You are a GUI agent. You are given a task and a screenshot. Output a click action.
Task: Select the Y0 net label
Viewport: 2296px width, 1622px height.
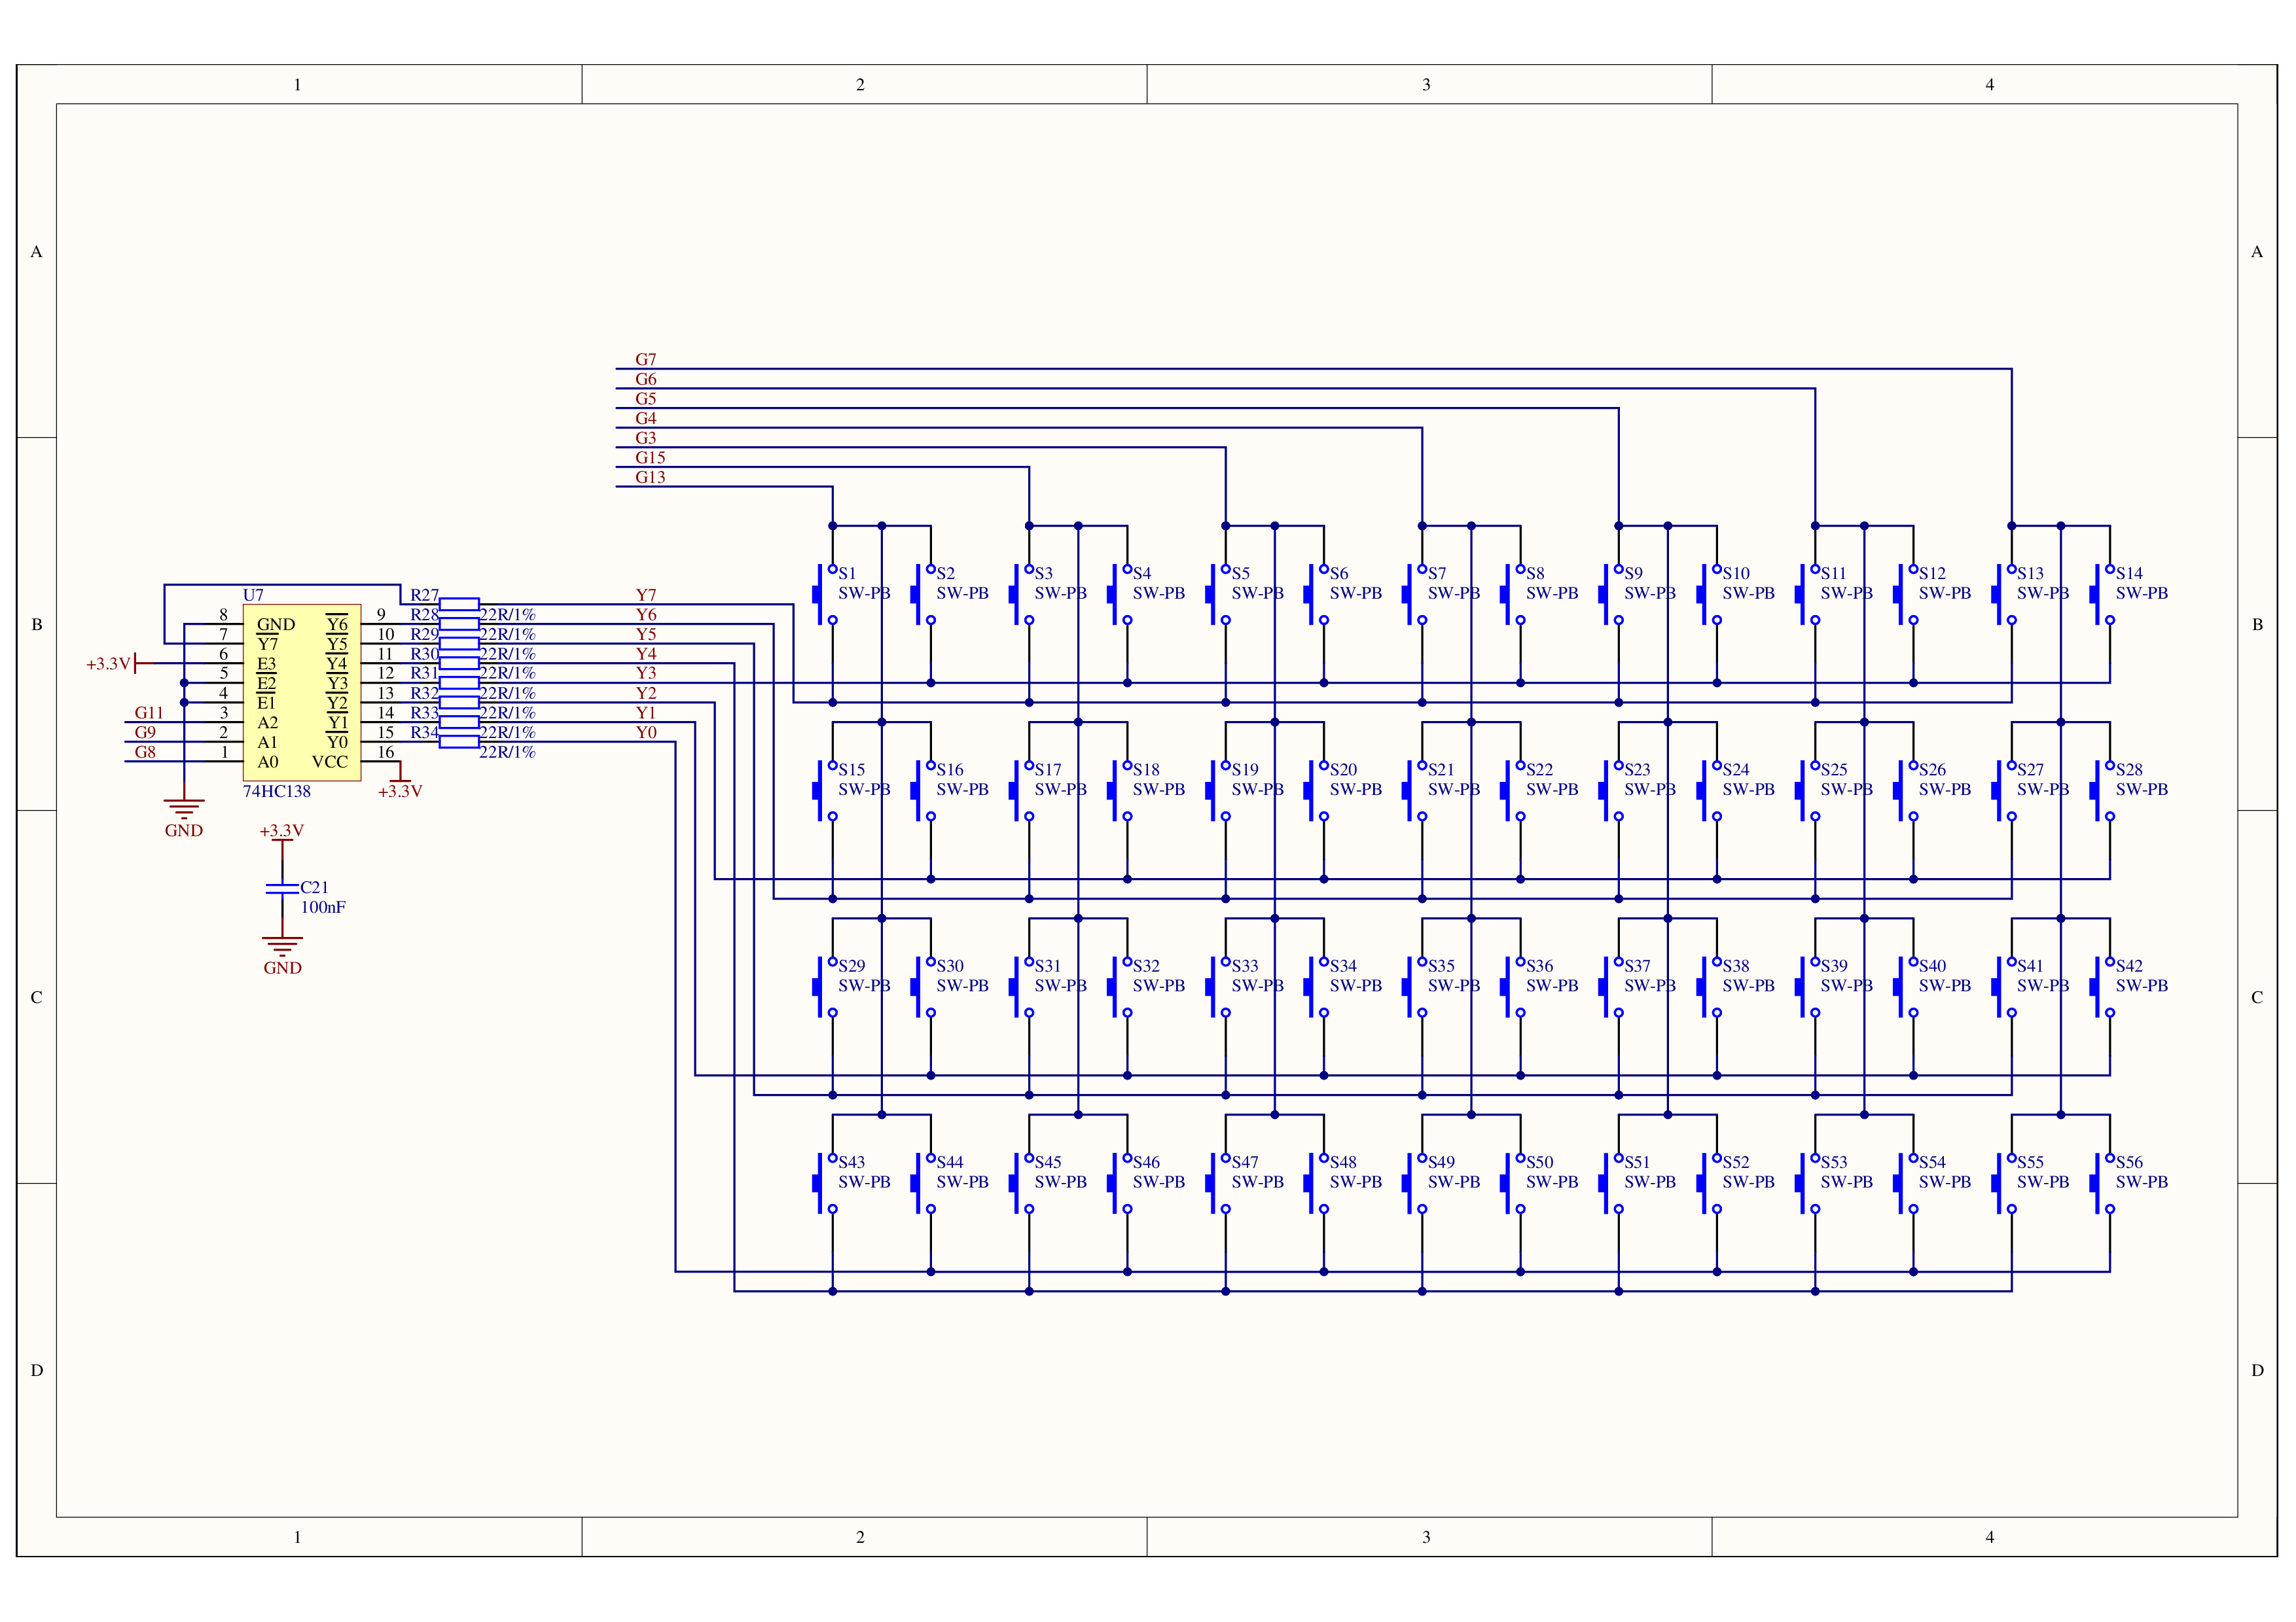646,733
